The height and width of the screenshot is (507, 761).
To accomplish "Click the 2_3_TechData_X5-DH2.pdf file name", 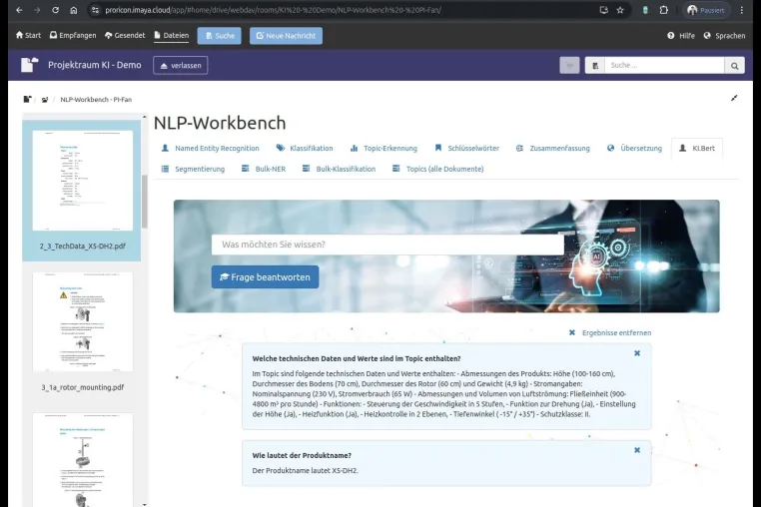I will point(83,246).
